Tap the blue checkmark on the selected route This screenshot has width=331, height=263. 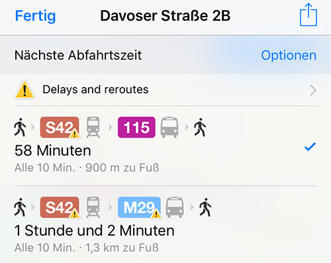pos(310,147)
